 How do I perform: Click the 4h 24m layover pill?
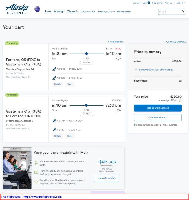coord(87,63)
